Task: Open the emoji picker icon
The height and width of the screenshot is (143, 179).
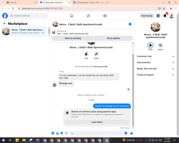Action: [x=126, y=133]
